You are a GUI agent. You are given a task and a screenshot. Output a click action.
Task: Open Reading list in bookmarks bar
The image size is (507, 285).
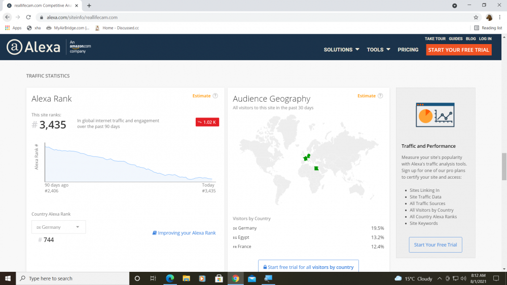(488, 28)
